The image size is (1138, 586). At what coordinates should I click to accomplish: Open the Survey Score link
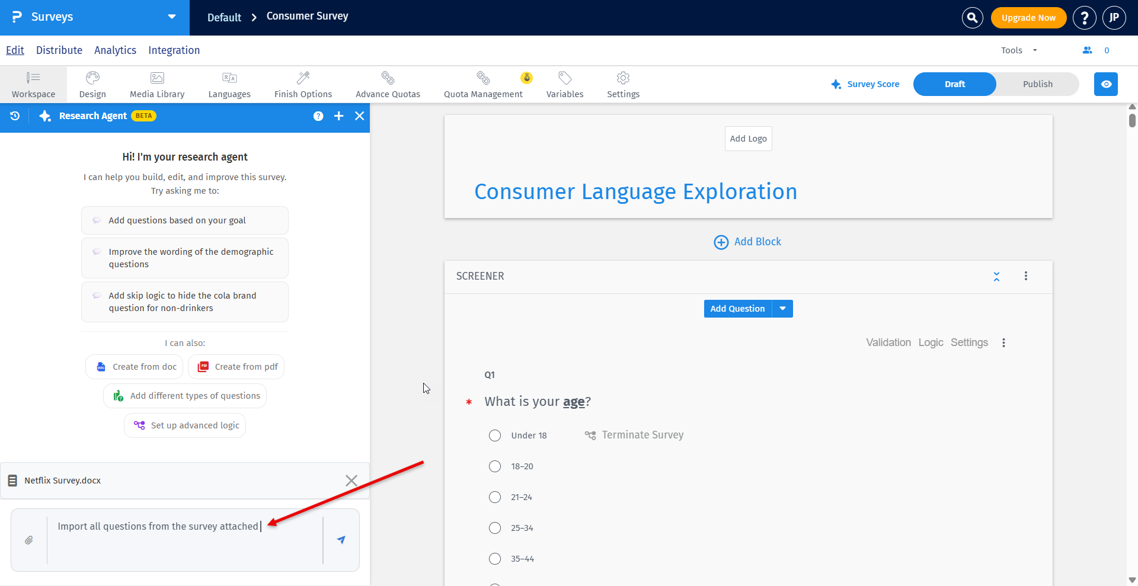[x=865, y=84]
